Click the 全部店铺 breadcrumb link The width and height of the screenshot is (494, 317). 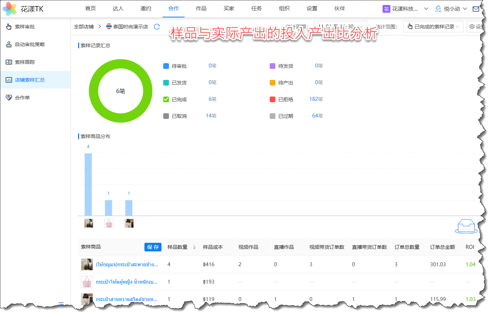[x=84, y=27]
